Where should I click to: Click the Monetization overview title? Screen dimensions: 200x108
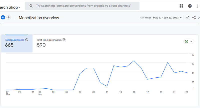39,18
